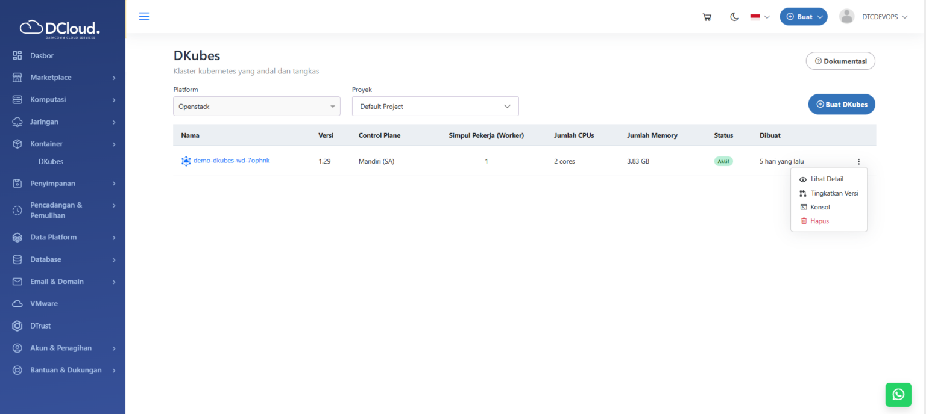Screen dimensions: 926x414
Task: Toggle dark mode moon icon
Action: tap(734, 17)
